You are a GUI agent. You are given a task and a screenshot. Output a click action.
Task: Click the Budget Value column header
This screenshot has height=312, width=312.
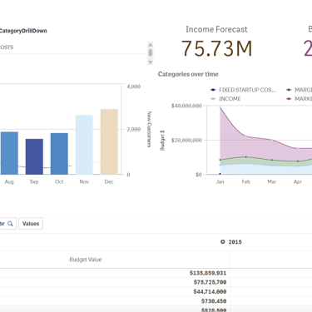click(x=86, y=260)
